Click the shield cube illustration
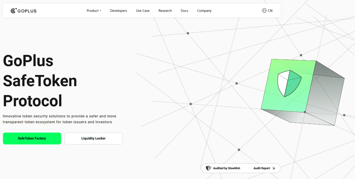 coord(303,92)
